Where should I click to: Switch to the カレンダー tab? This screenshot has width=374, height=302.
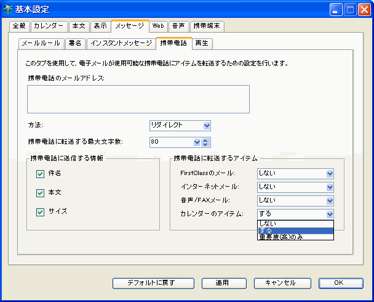48,27
